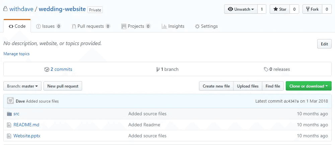Click the Issues count badge 0
The height and width of the screenshot is (145, 335).
click(x=59, y=26)
